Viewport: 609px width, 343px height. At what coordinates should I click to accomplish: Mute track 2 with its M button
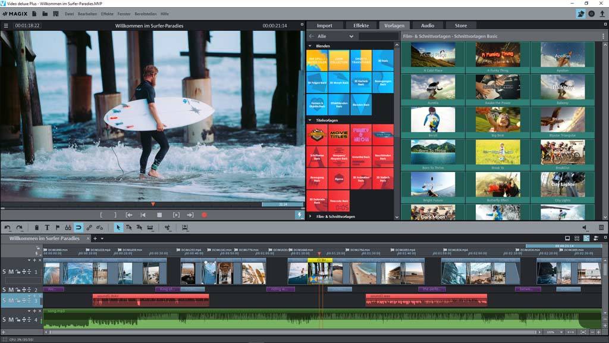(x=11, y=289)
